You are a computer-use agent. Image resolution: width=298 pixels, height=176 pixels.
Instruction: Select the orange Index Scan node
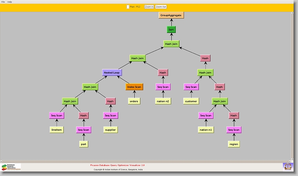tap(134, 87)
